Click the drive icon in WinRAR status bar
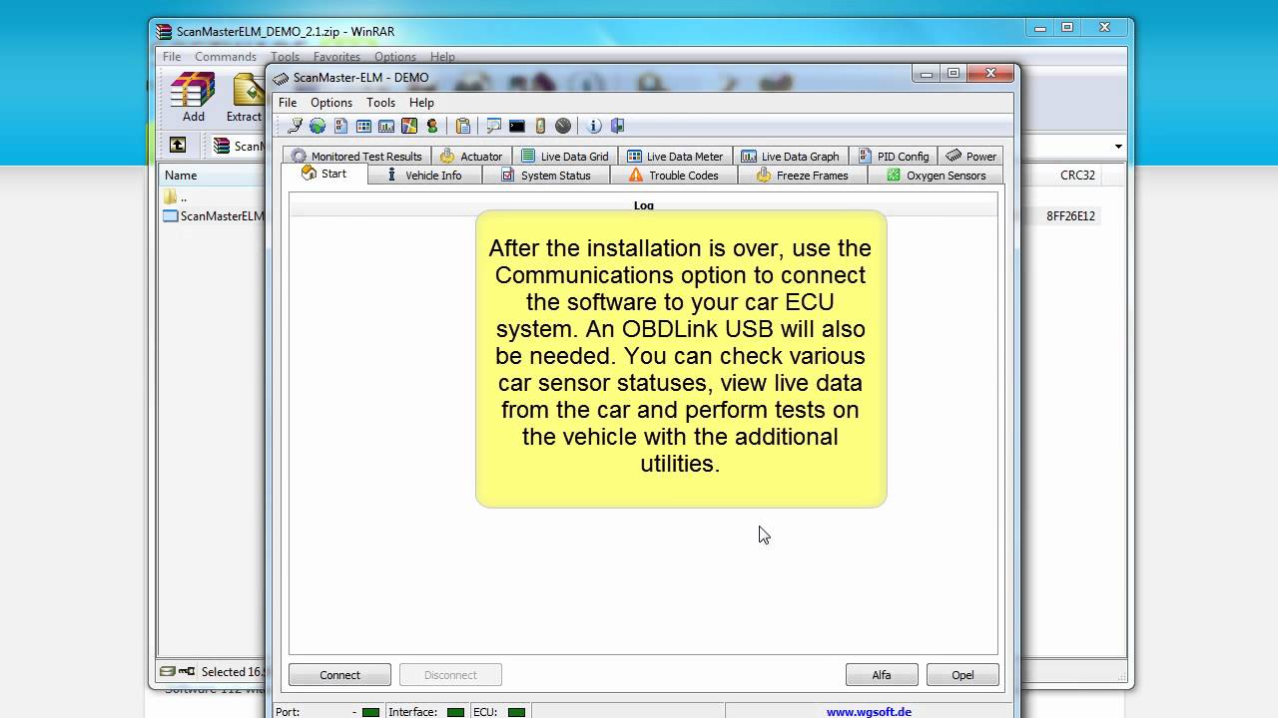This screenshot has width=1278, height=718. 168,671
